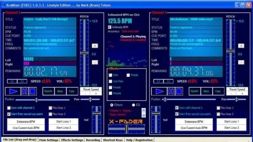Click Start Loop 2 on Channel 2
This screenshot has width=253, height=142.
(231, 128)
